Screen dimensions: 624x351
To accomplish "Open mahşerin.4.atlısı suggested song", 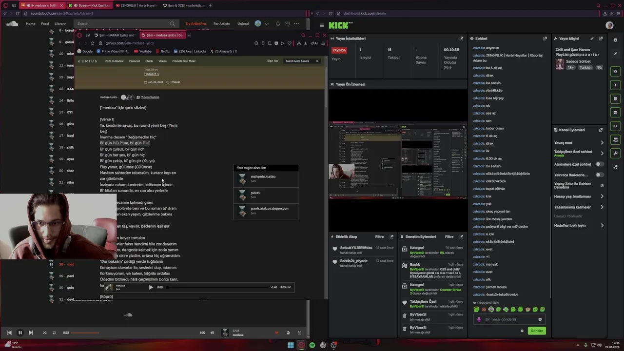I will point(266,179).
